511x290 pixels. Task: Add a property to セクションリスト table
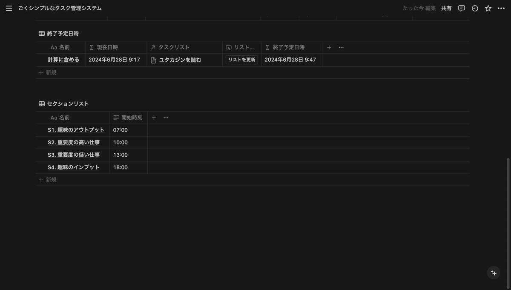click(x=154, y=118)
